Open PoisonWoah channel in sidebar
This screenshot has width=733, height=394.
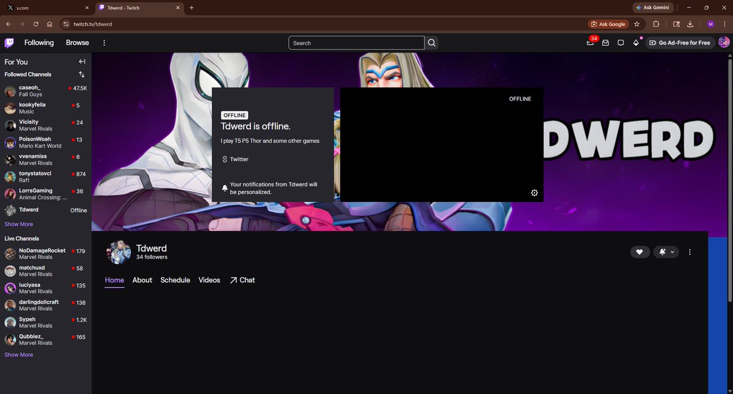click(46, 142)
